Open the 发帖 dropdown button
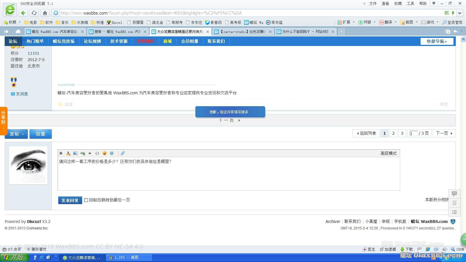Viewport: 466px width, 262px height. coord(16,134)
